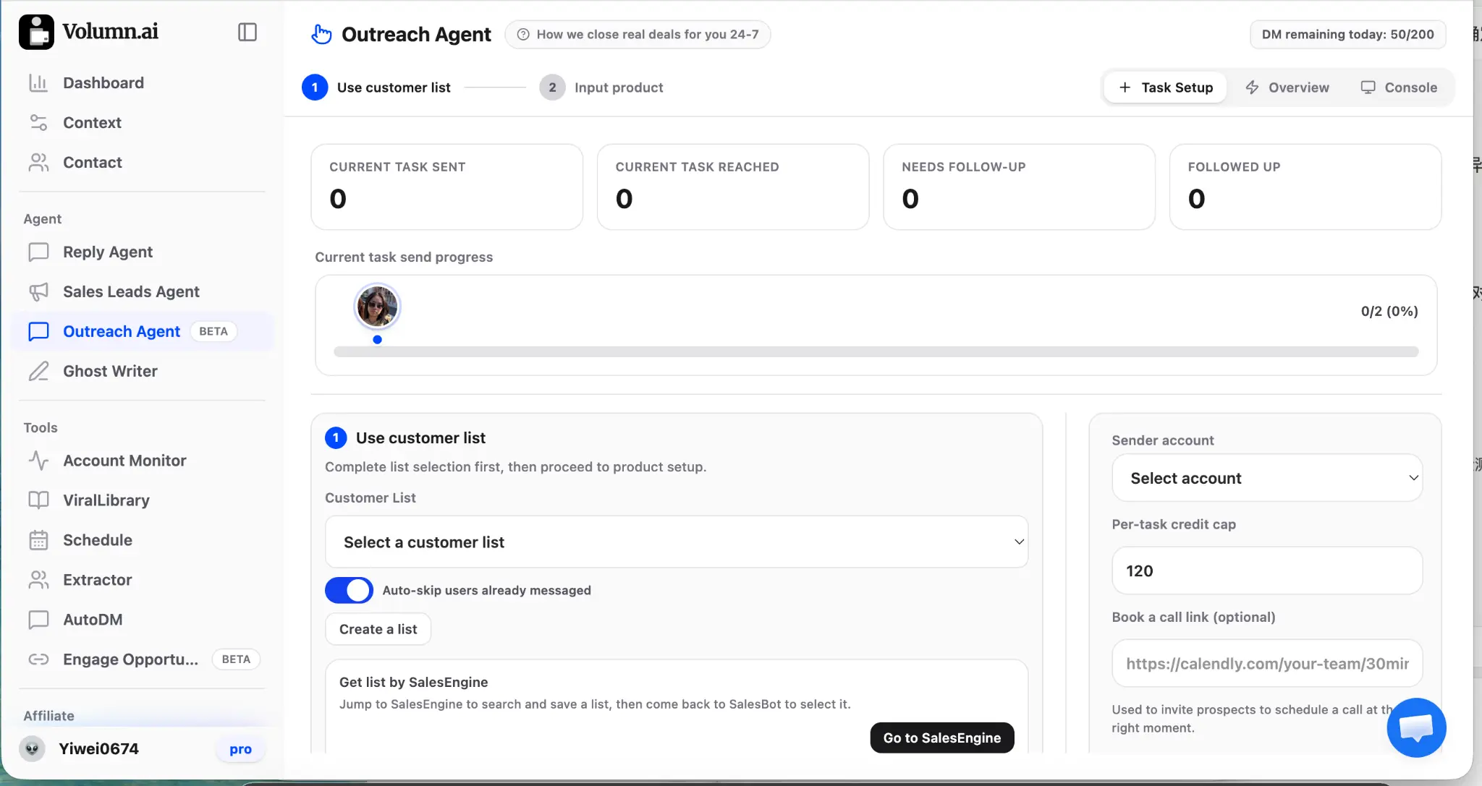Open Engage Opportu... tool
The image size is (1482, 786).
point(142,659)
